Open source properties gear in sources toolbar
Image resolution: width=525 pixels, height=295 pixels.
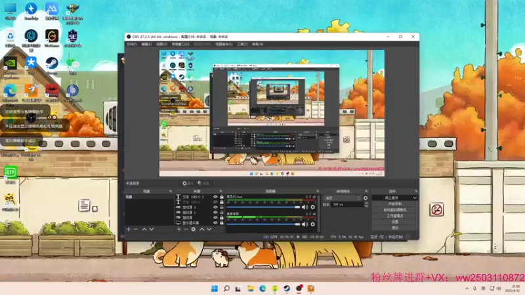(194, 229)
